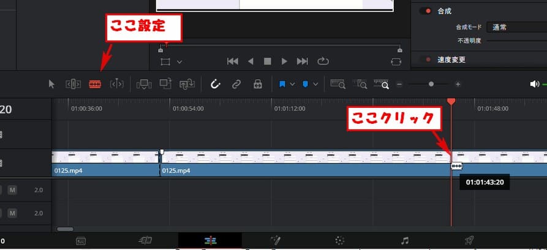This screenshot has height=250, width=547.
Task: Adjust the timeline zoom slider handle
Action: 431,84
